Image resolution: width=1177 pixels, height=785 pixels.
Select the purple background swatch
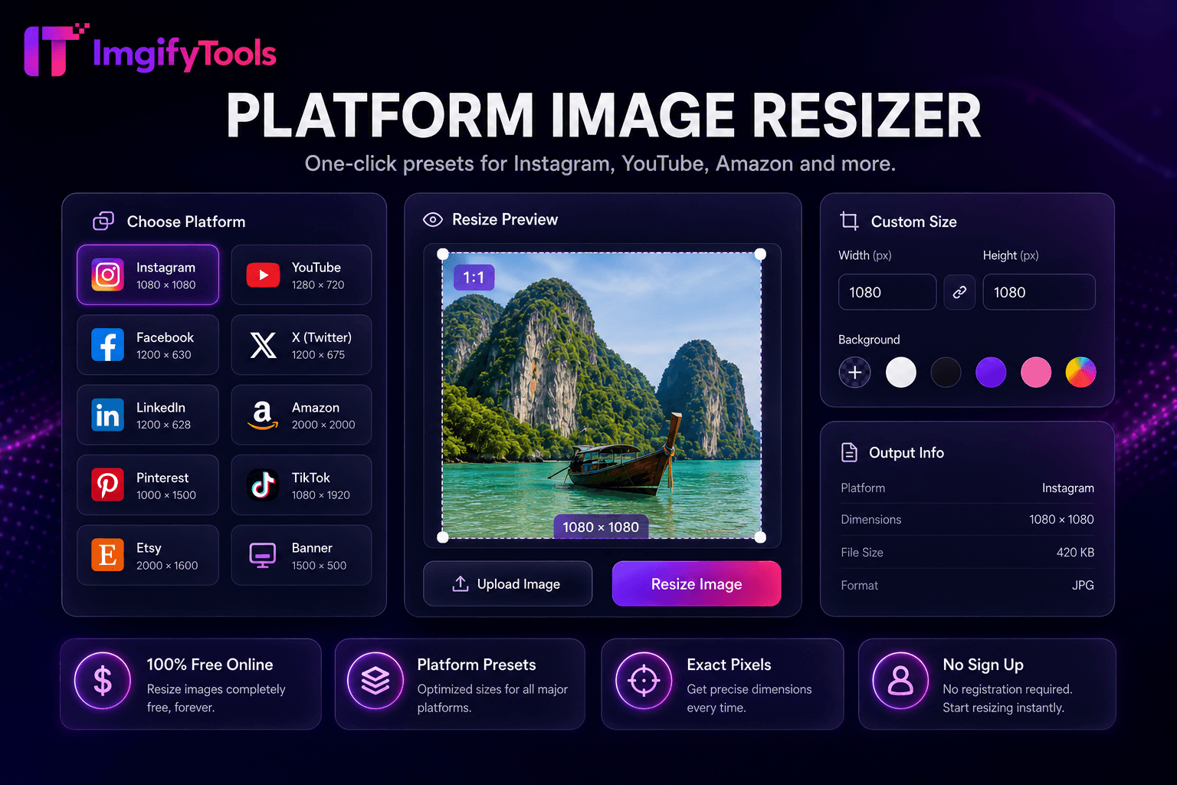991,373
